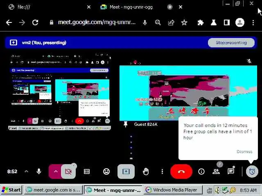
Task: Leave the call with red button
Action: pyautogui.click(x=181, y=171)
